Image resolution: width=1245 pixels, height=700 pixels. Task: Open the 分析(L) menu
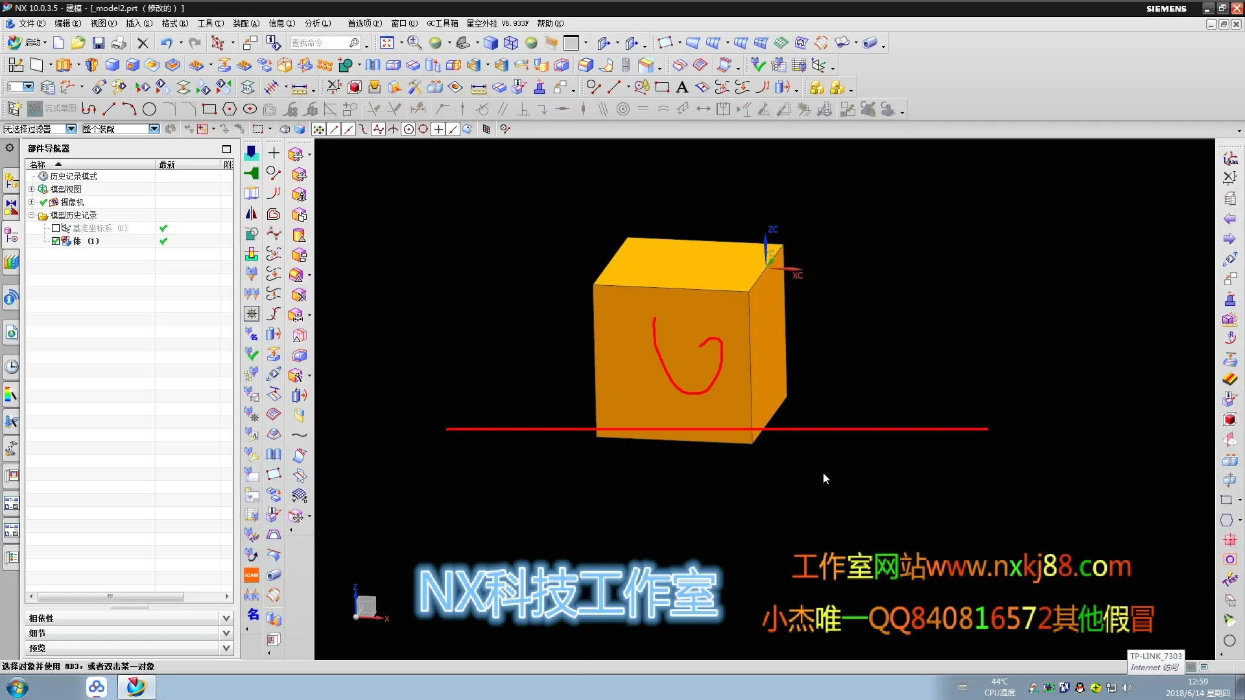pyautogui.click(x=317, y=23)
